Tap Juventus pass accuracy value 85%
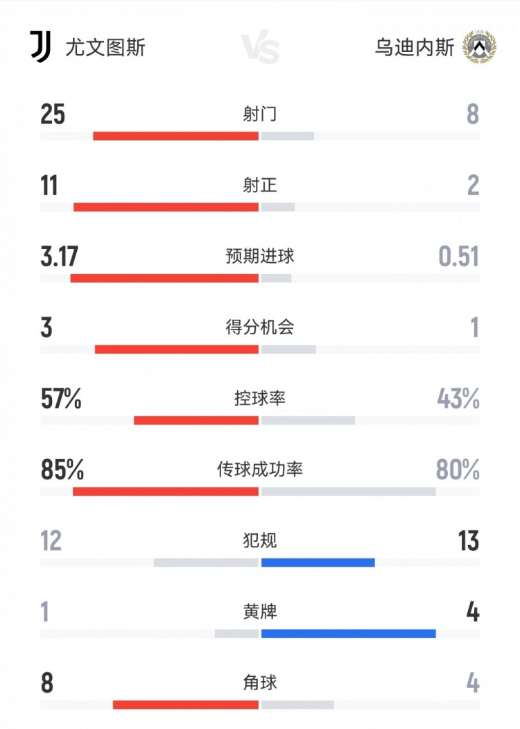 (62, 470)
